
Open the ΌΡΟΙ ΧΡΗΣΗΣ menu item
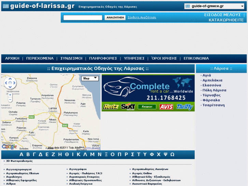click(164, 58)
